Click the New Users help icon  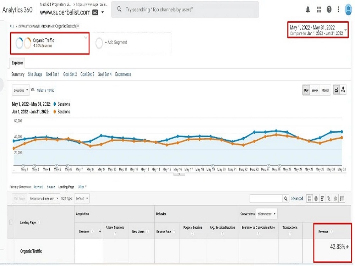(x=147, y=231)
